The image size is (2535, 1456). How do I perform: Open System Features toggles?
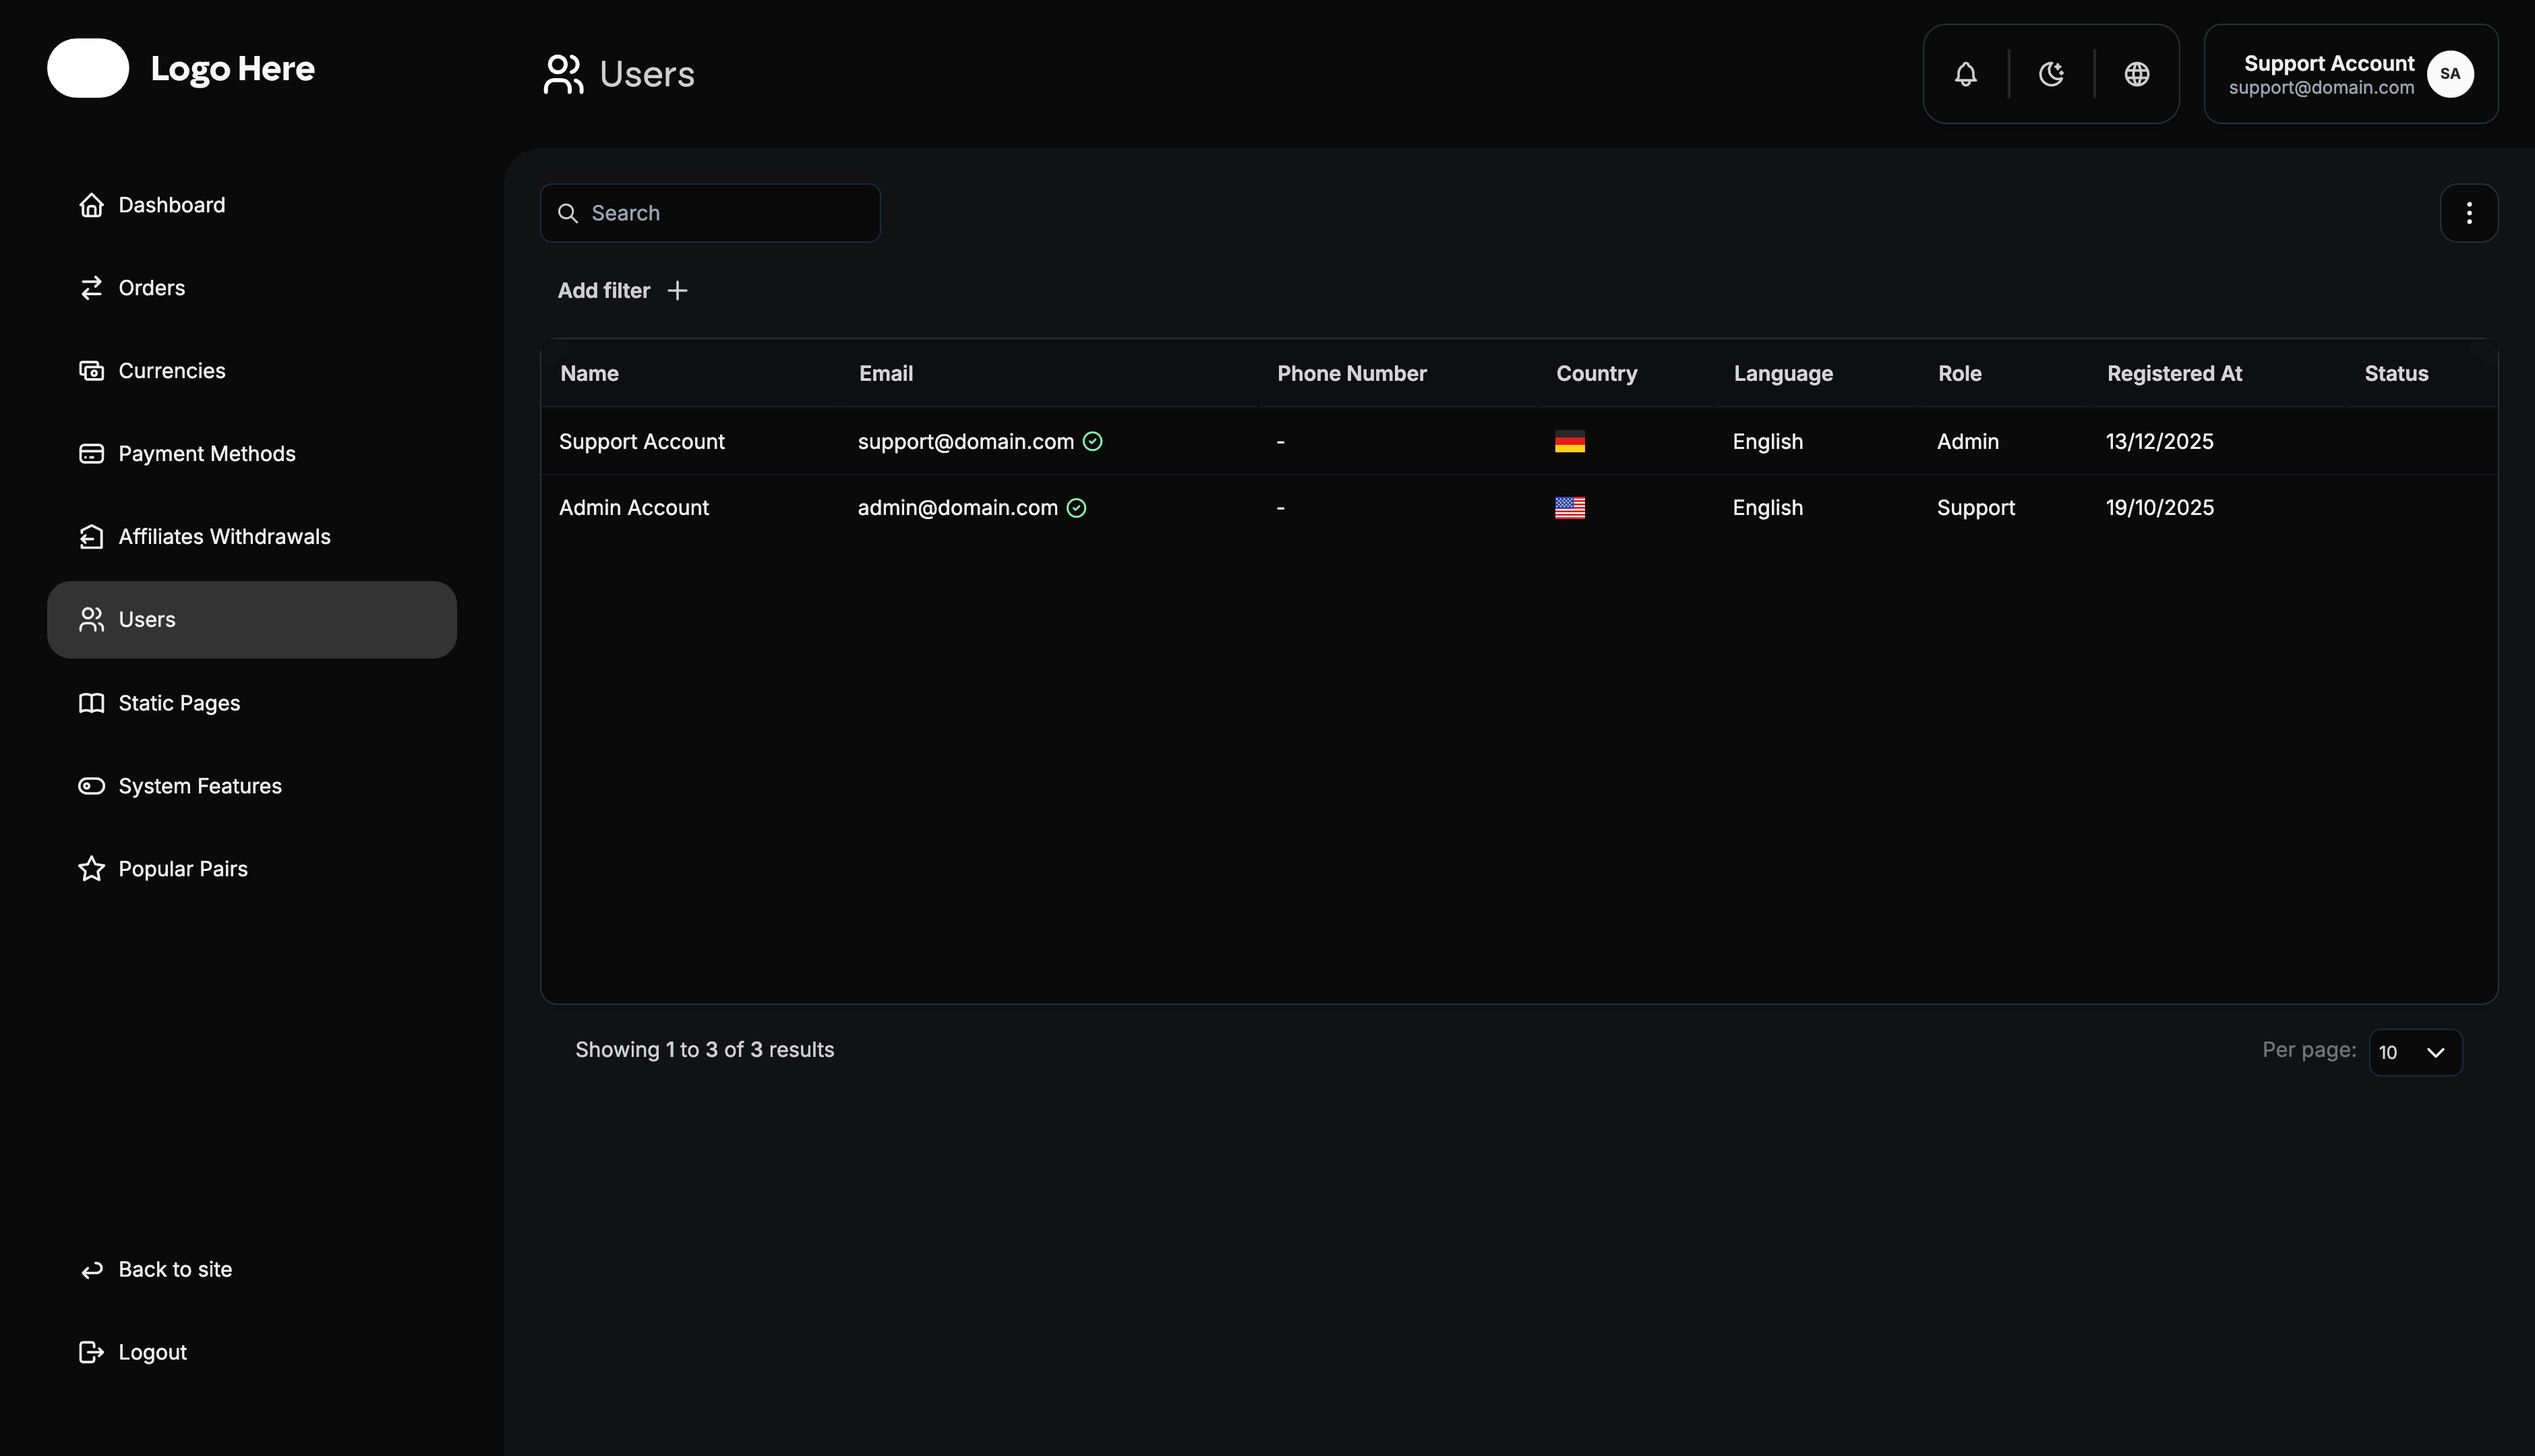coord(200,785)
